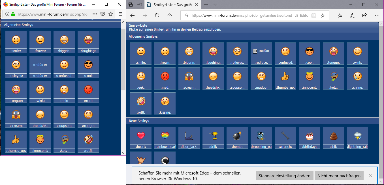Click the :floor_jack: smiley icon
The image size is (384, 185).
pos(189,136)
